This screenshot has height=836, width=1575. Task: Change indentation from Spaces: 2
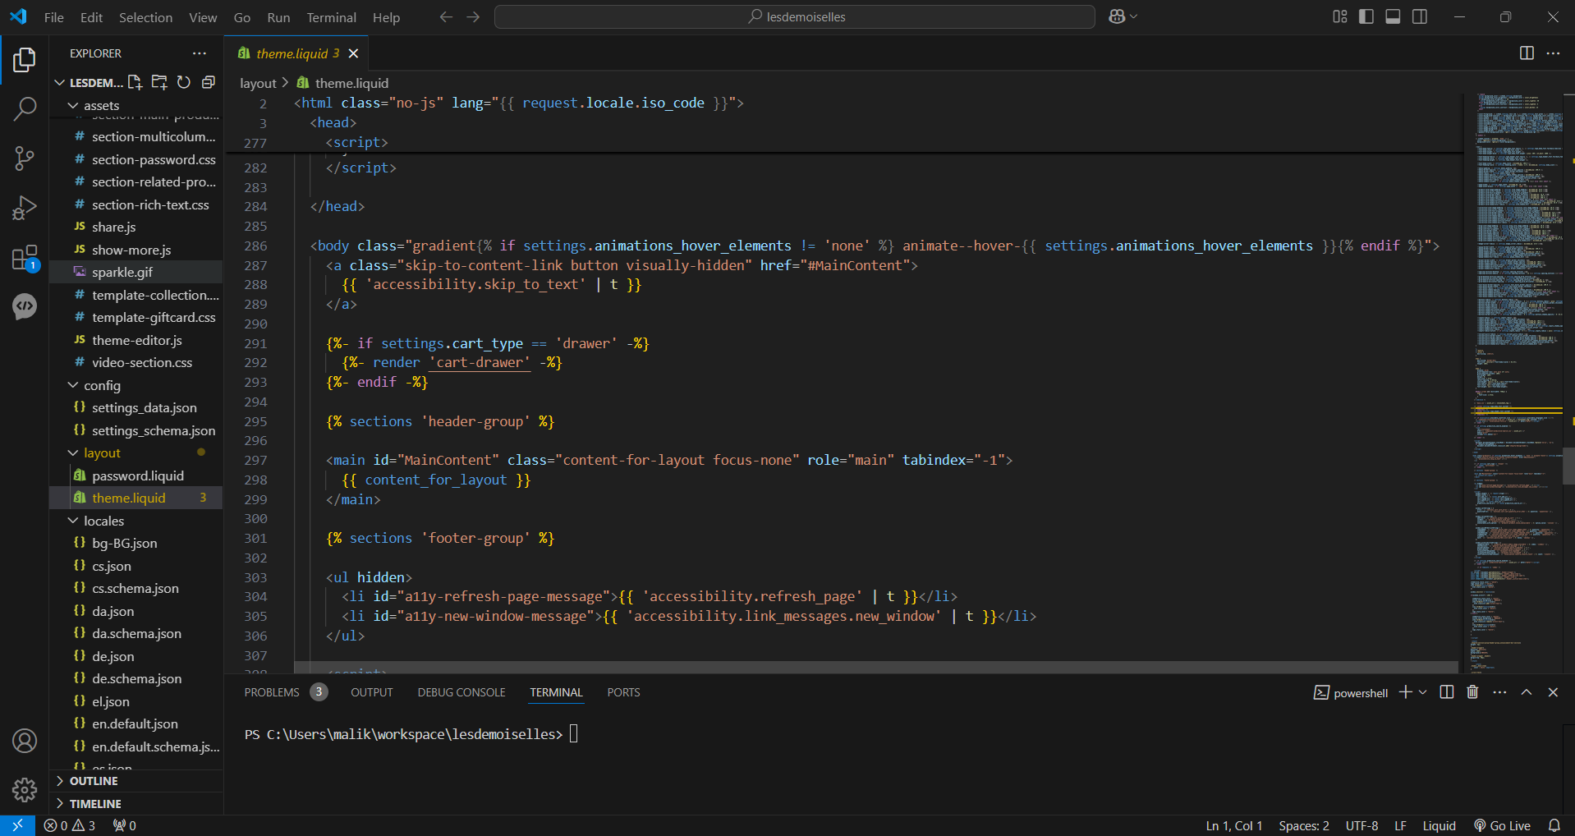coord(1303,825)
